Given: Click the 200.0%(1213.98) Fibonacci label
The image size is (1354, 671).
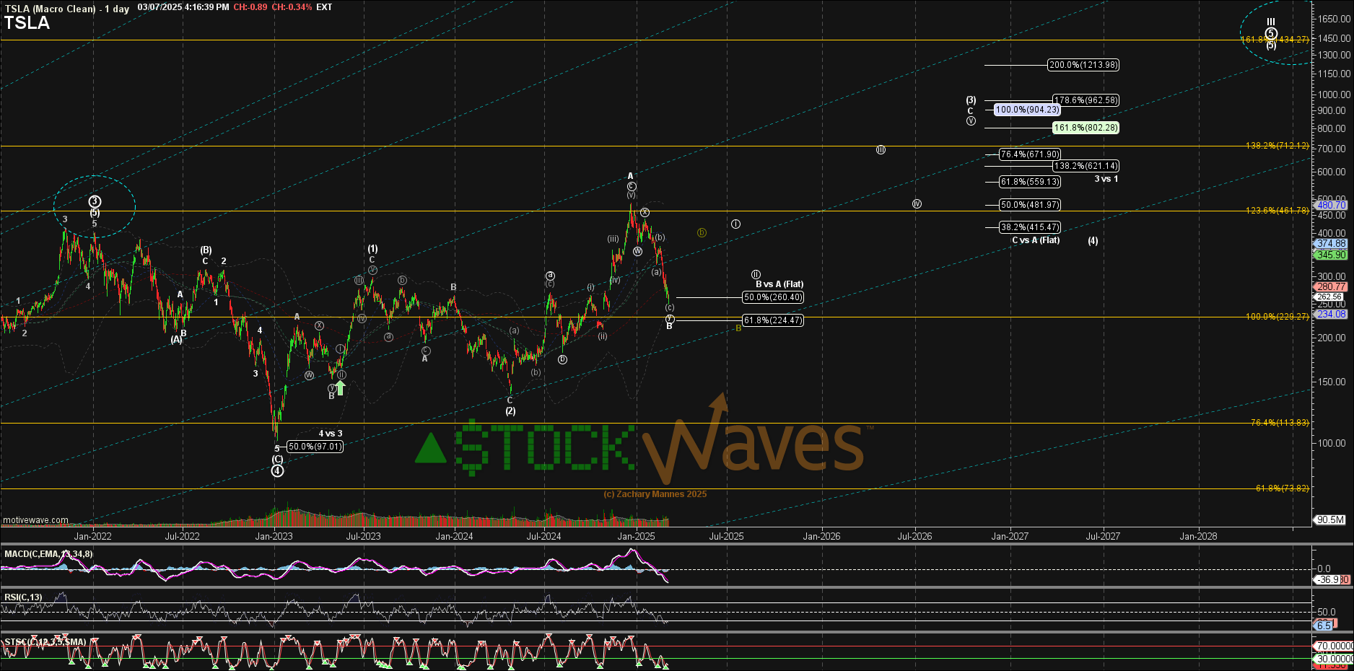Looking at the screenshot, I should pyautogui.click(x=1083, y=65).
